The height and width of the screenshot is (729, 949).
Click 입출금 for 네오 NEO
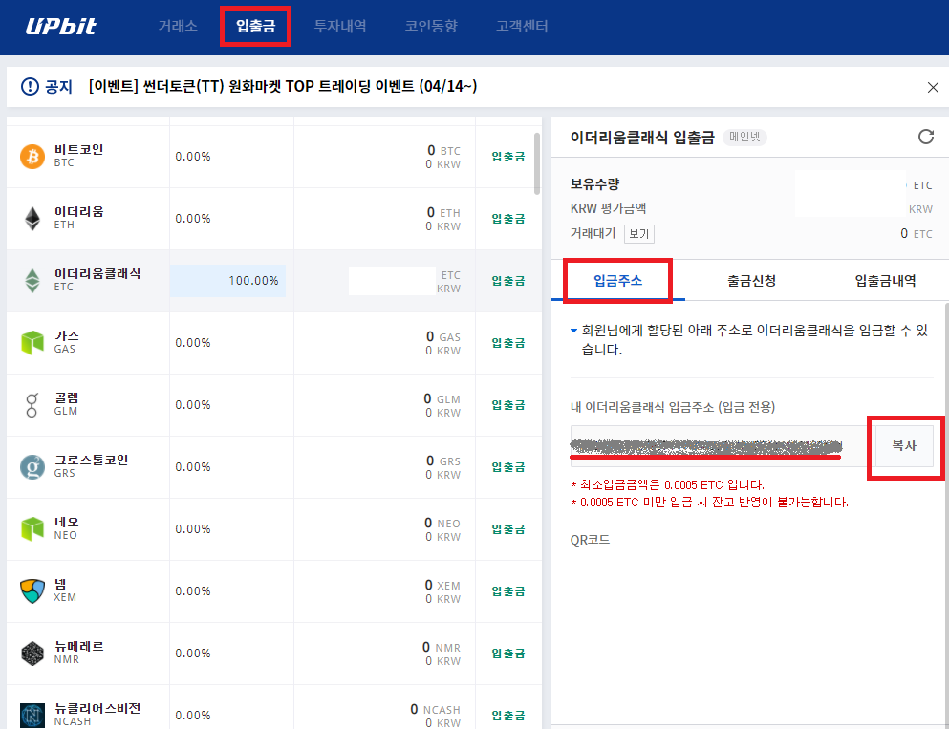[x=507, y=529]
